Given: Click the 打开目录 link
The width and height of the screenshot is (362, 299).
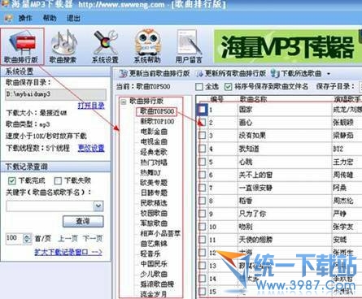Looking at the screenshot, I should (x=91, y=106).
